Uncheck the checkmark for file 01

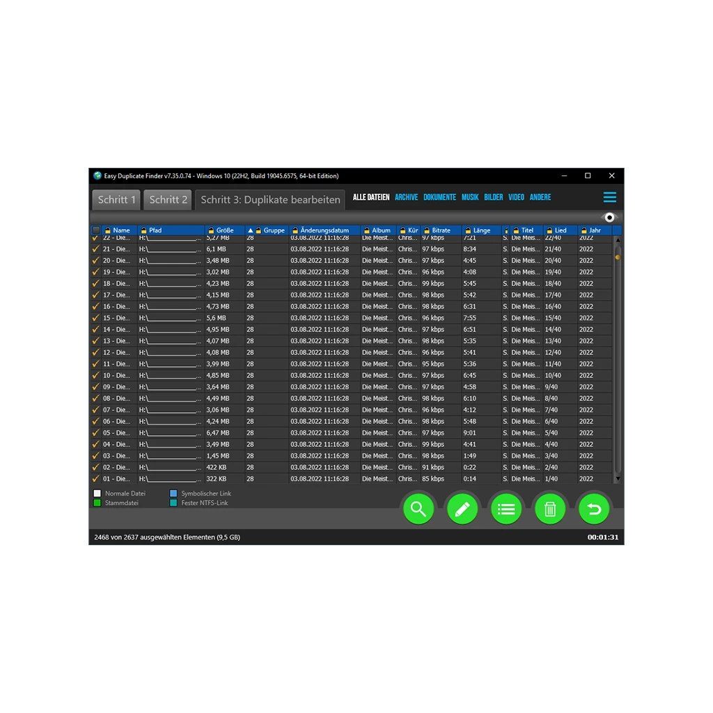click(x=96, y=479)
